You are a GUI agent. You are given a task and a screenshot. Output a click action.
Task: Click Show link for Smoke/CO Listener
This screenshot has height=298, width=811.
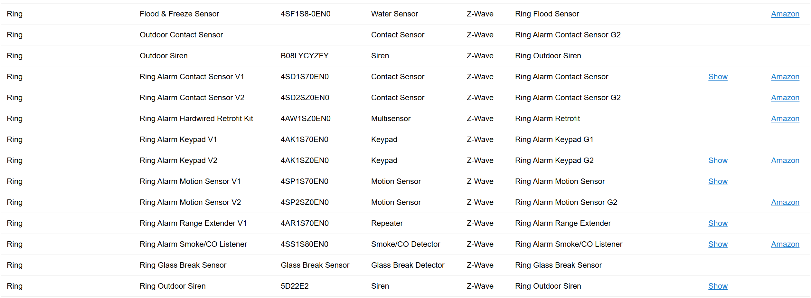(x=718, y=244)
